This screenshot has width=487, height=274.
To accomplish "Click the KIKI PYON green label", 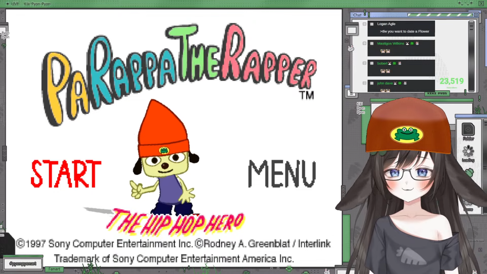I will coord(437,93).
